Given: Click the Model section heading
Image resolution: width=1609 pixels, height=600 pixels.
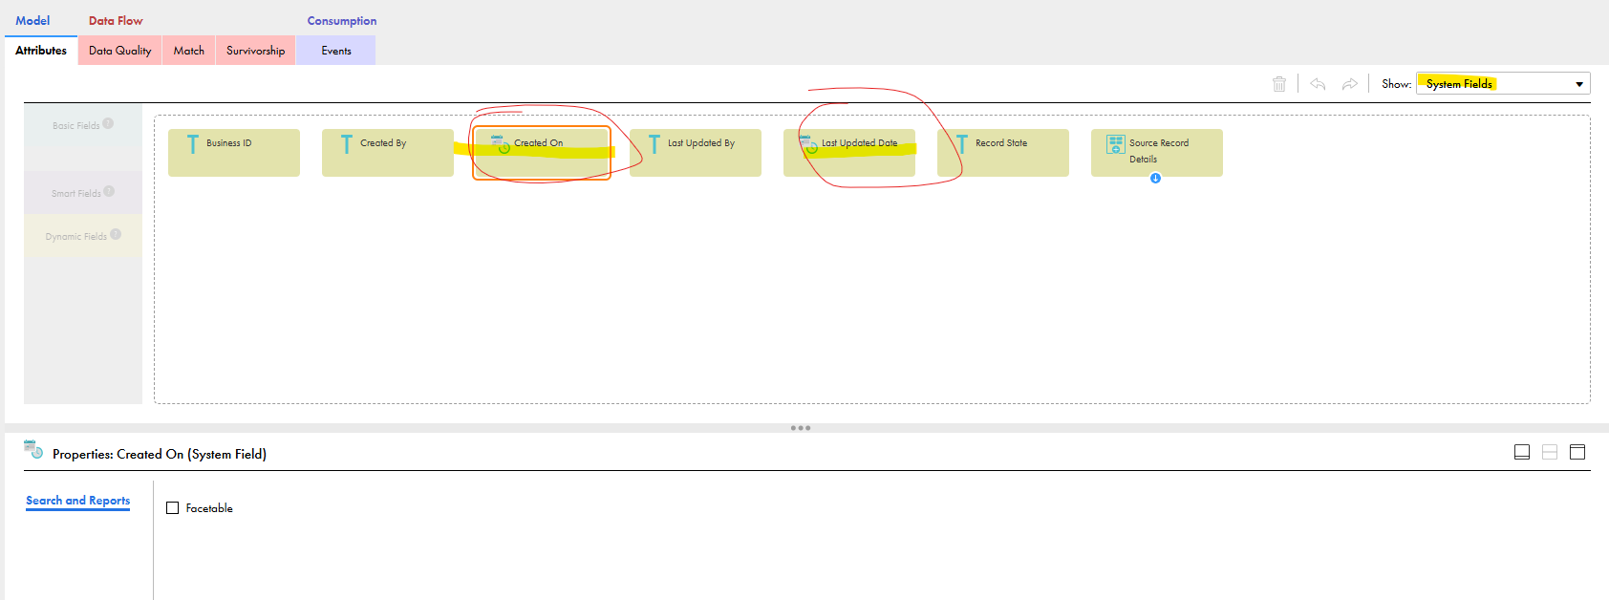Looking at the screenshot, I should [32, 20].
